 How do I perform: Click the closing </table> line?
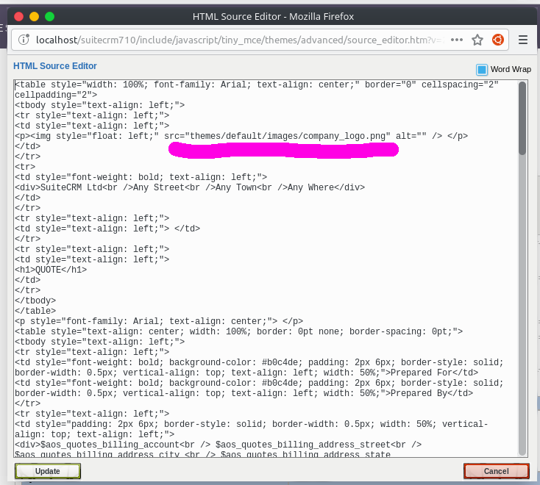(35, 311)
